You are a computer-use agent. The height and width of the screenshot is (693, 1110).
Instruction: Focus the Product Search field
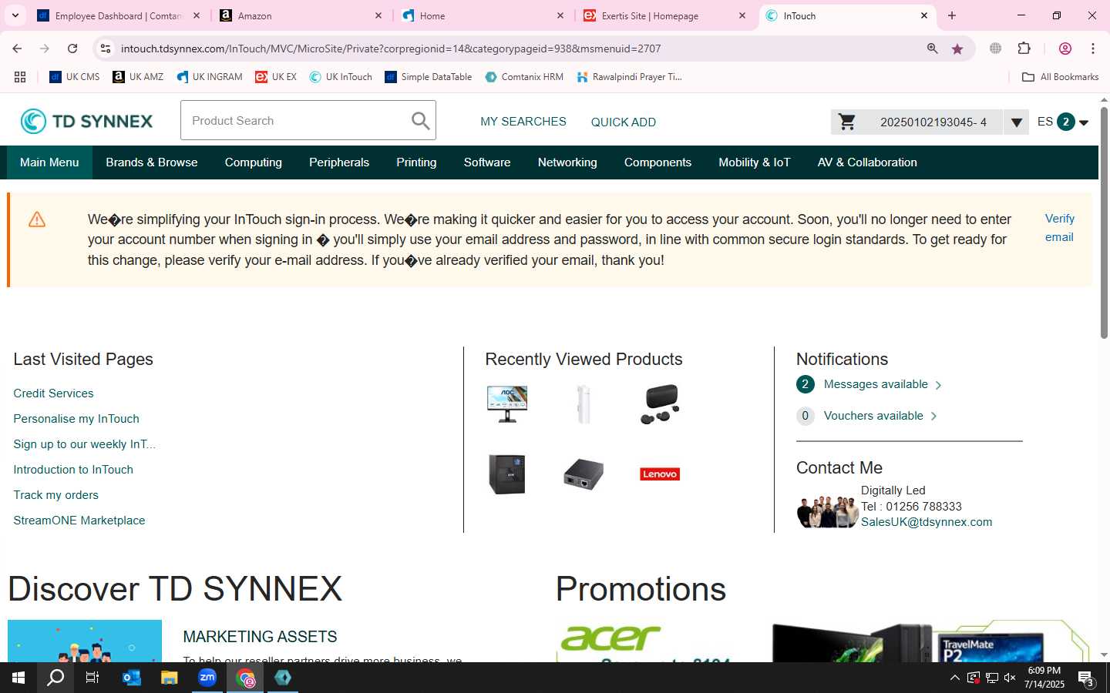308,121
